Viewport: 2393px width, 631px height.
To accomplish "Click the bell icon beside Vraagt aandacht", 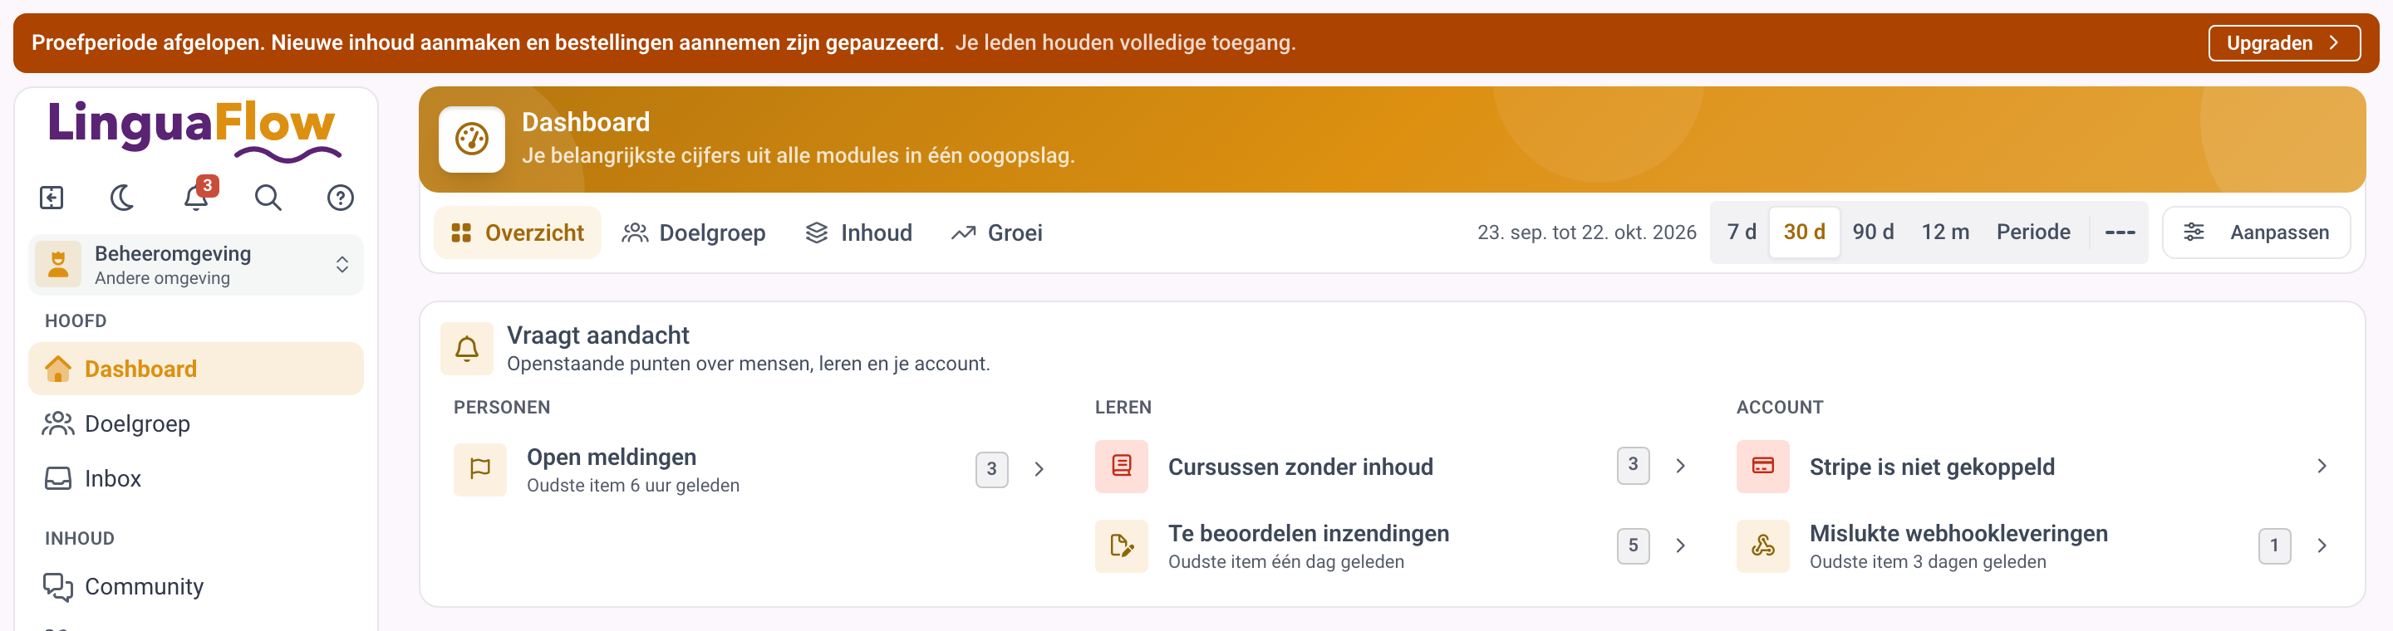I will click(466, 349).
